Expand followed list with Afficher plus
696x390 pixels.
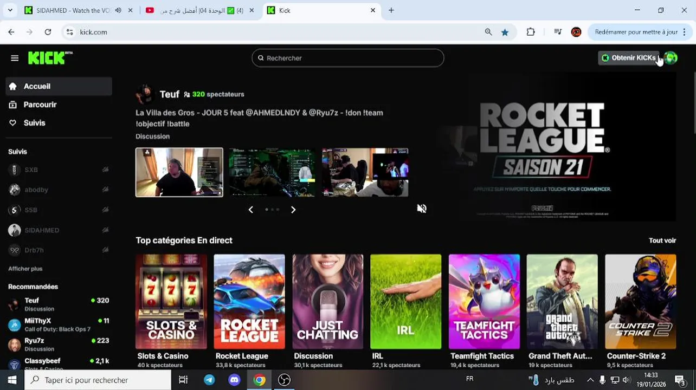pyautogui.click(x=25, y=269)
